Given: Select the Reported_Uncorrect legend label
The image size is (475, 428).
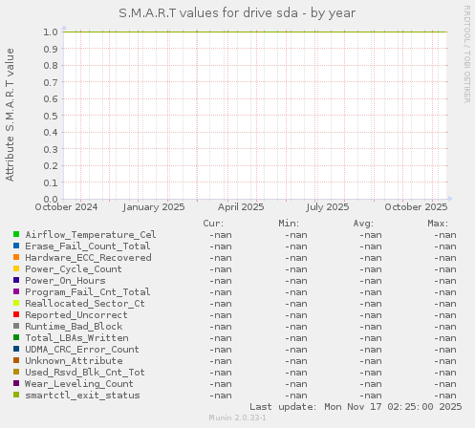Looking at the screenshot, I should [x=76, y=315].
